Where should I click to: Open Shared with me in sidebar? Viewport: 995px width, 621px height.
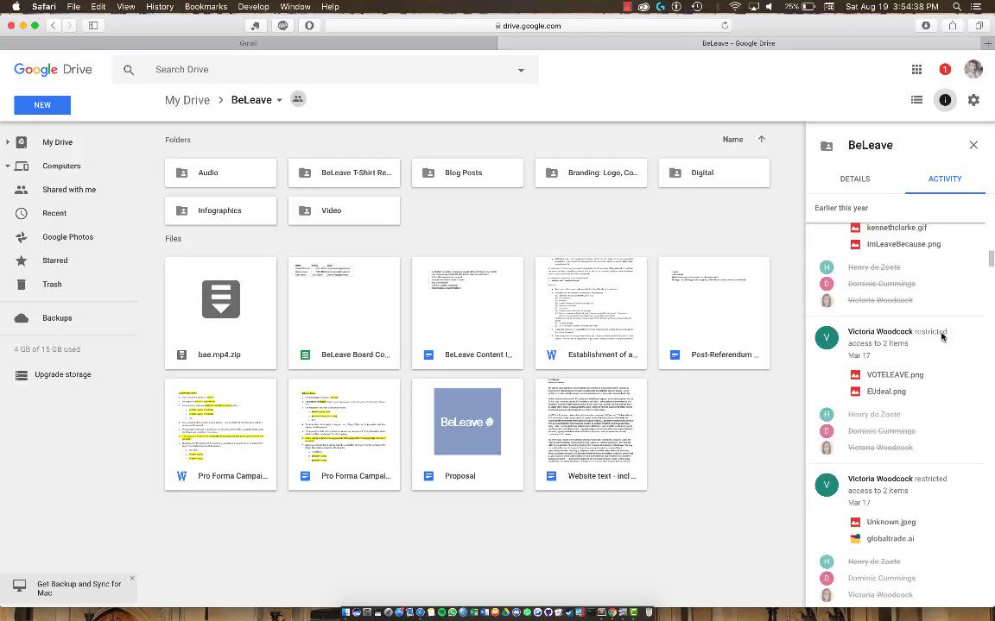click(68, 190)
